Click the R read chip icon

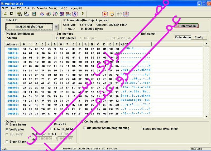75,14
